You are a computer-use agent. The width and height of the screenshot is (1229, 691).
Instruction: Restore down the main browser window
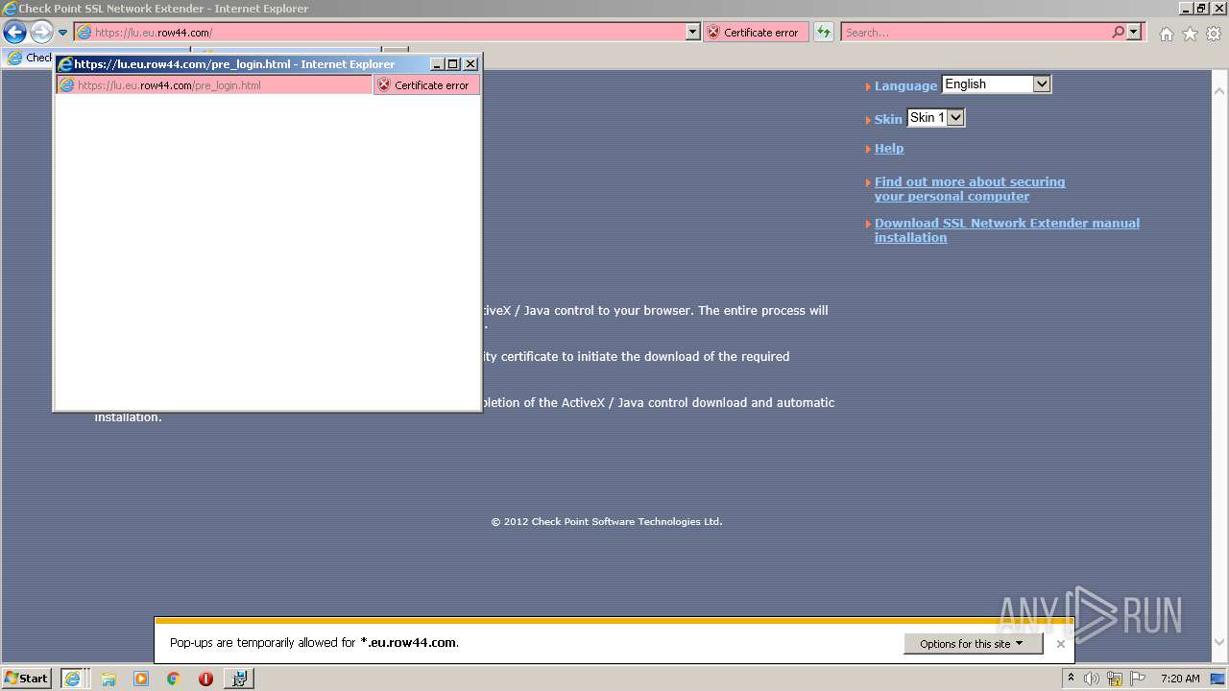pos(1200,8)
